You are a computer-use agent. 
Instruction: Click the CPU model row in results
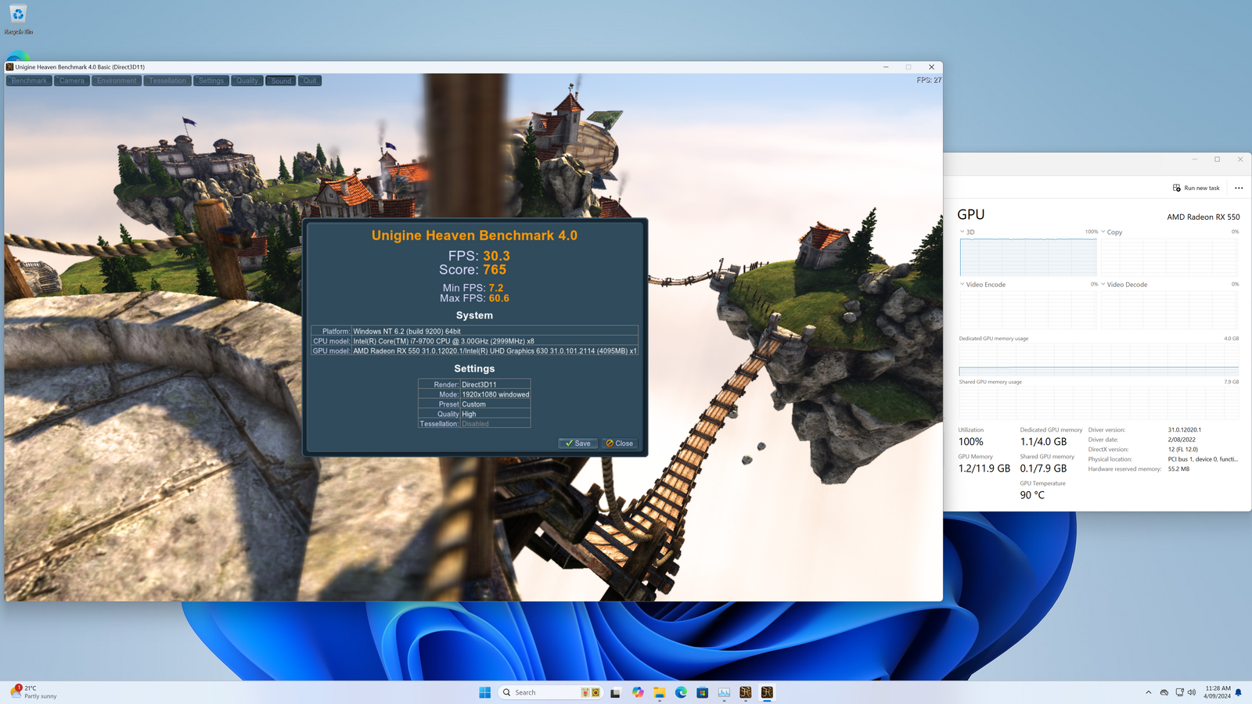(474, 341)
